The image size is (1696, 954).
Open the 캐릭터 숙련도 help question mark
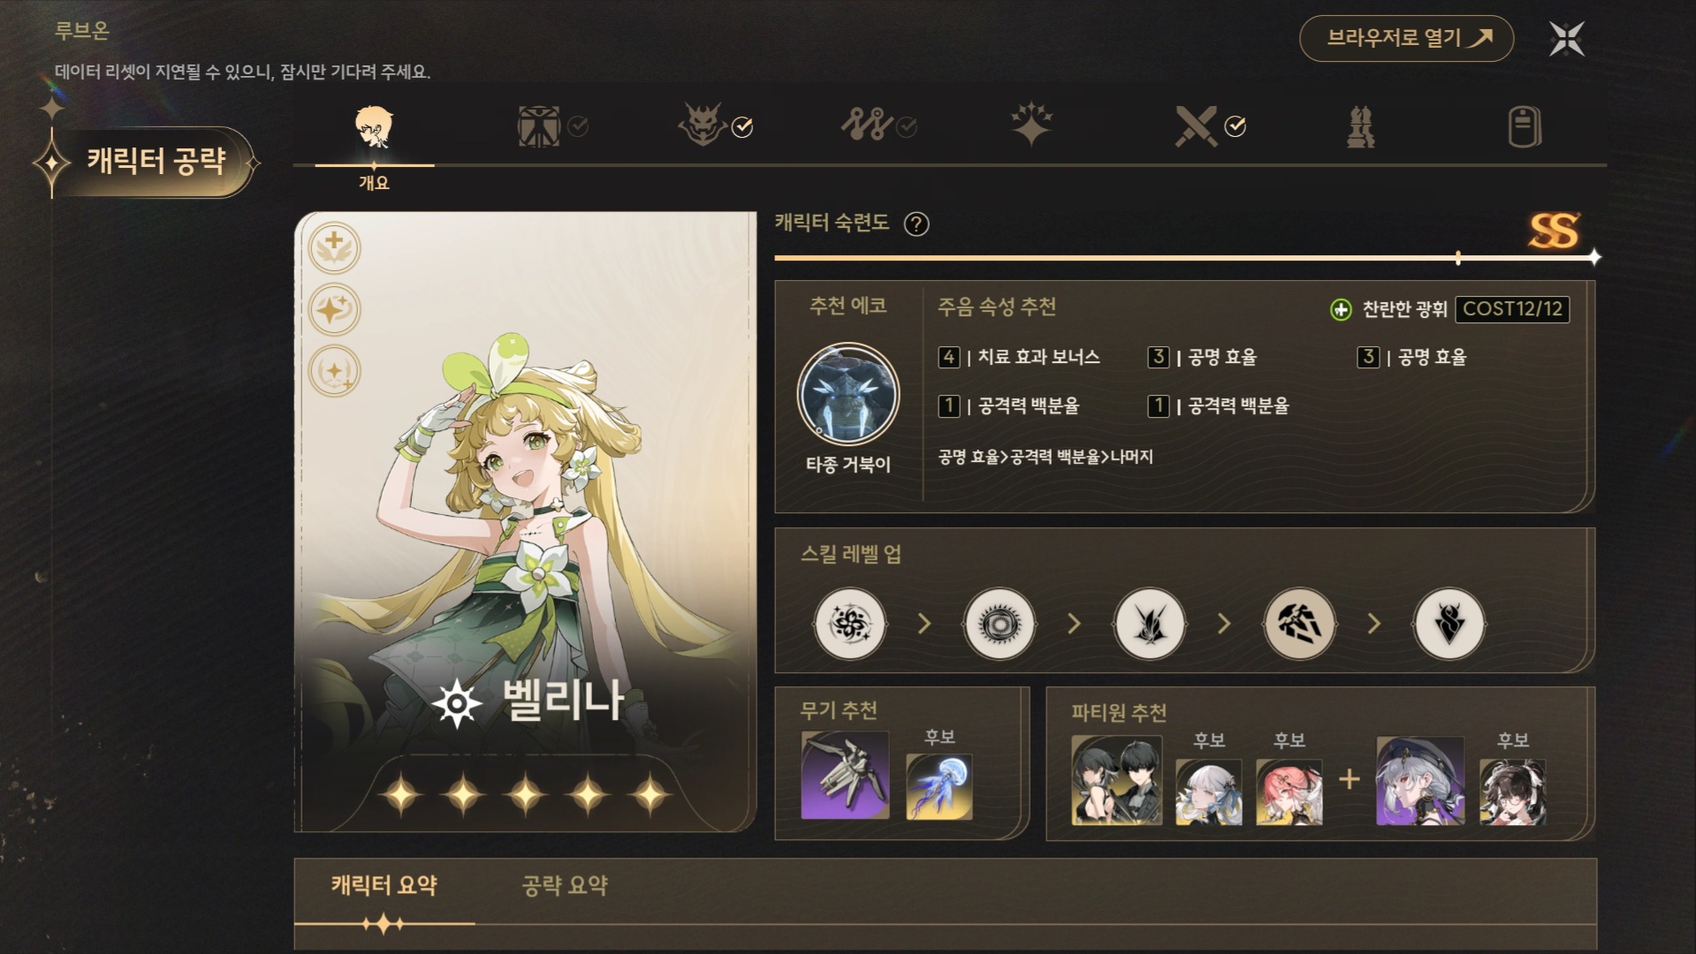[x=916, y=224]
